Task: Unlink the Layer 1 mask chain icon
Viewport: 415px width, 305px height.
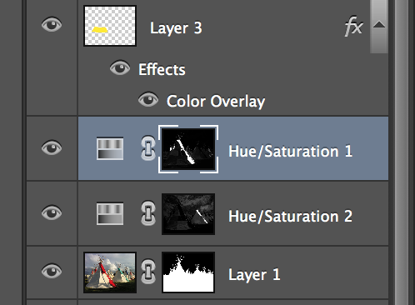Action: (148, 272)
